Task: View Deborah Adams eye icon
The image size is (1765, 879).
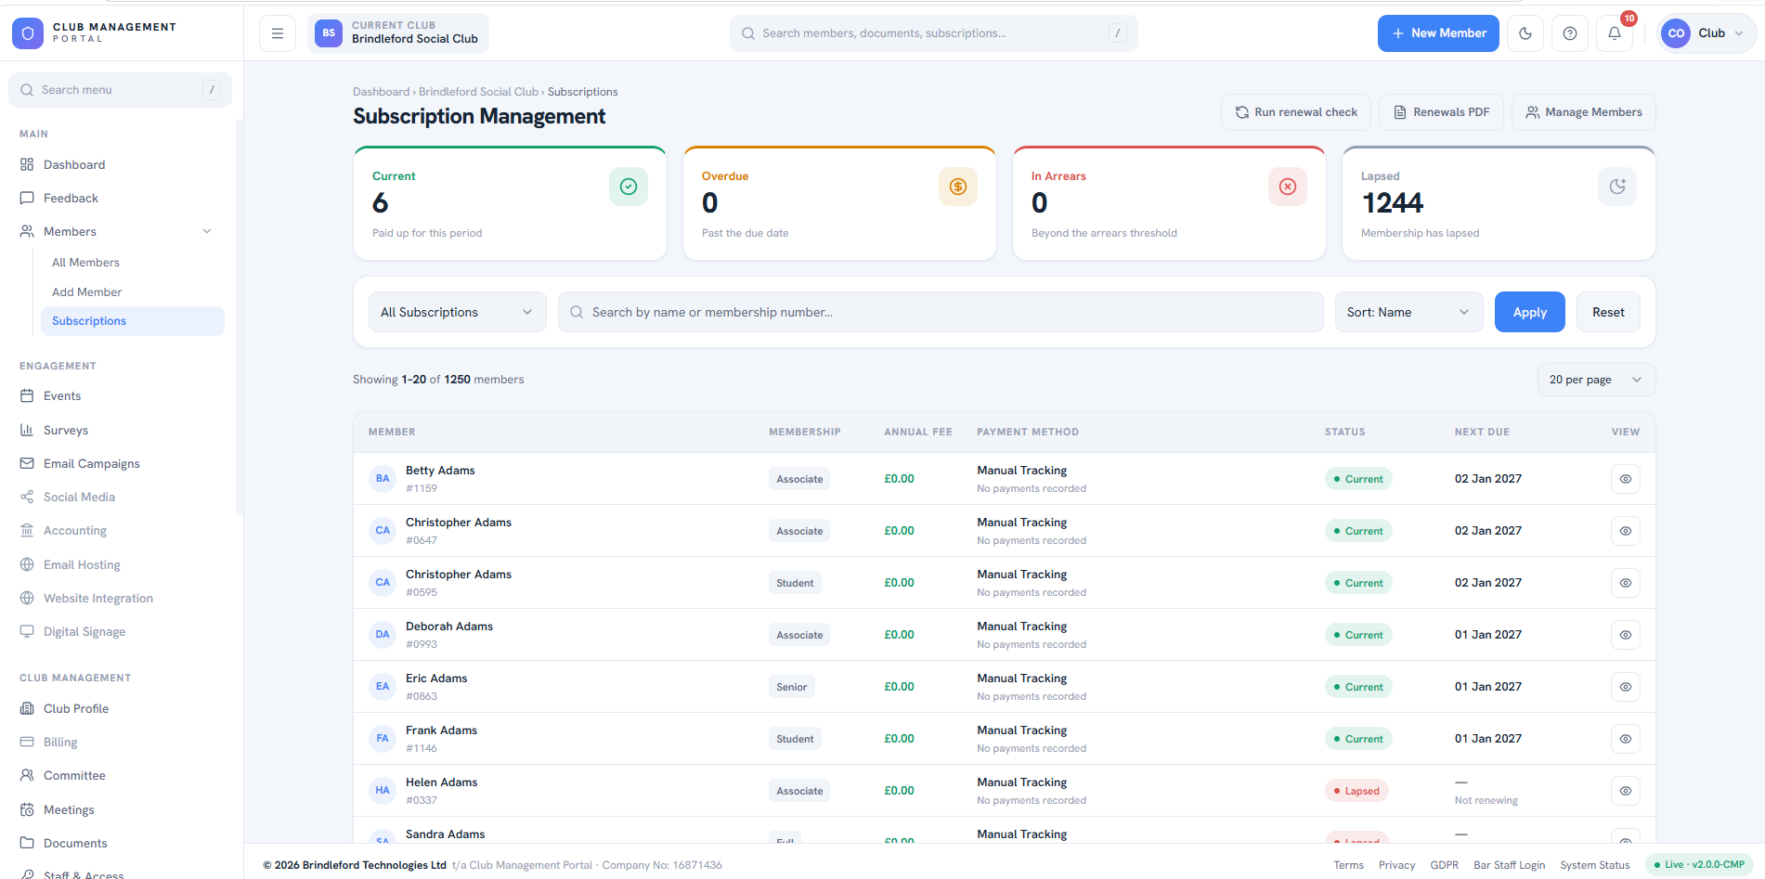Action: [x=1626, y=635]
